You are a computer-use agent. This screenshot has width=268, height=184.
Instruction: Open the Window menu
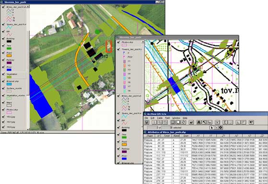point(176,118)
